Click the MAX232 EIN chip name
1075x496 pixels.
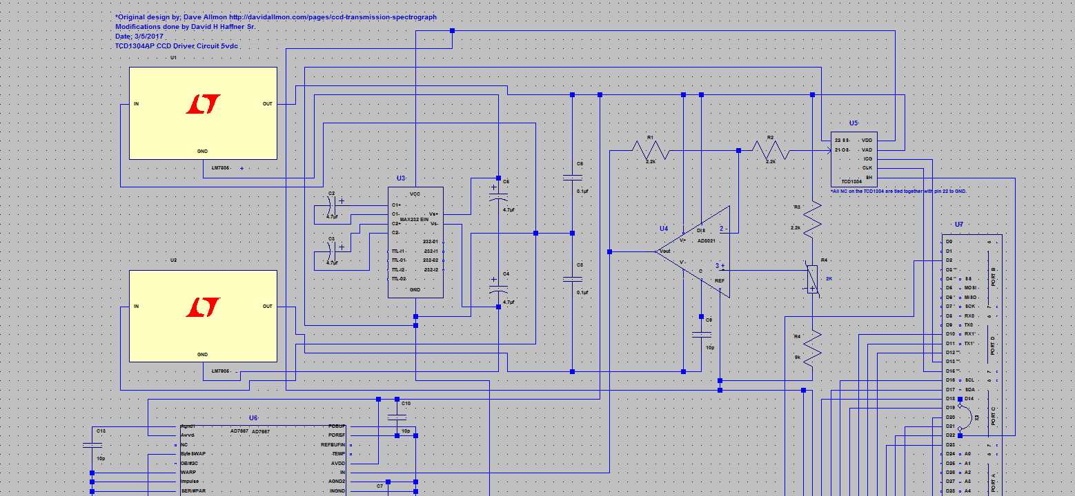click(414, 219)
